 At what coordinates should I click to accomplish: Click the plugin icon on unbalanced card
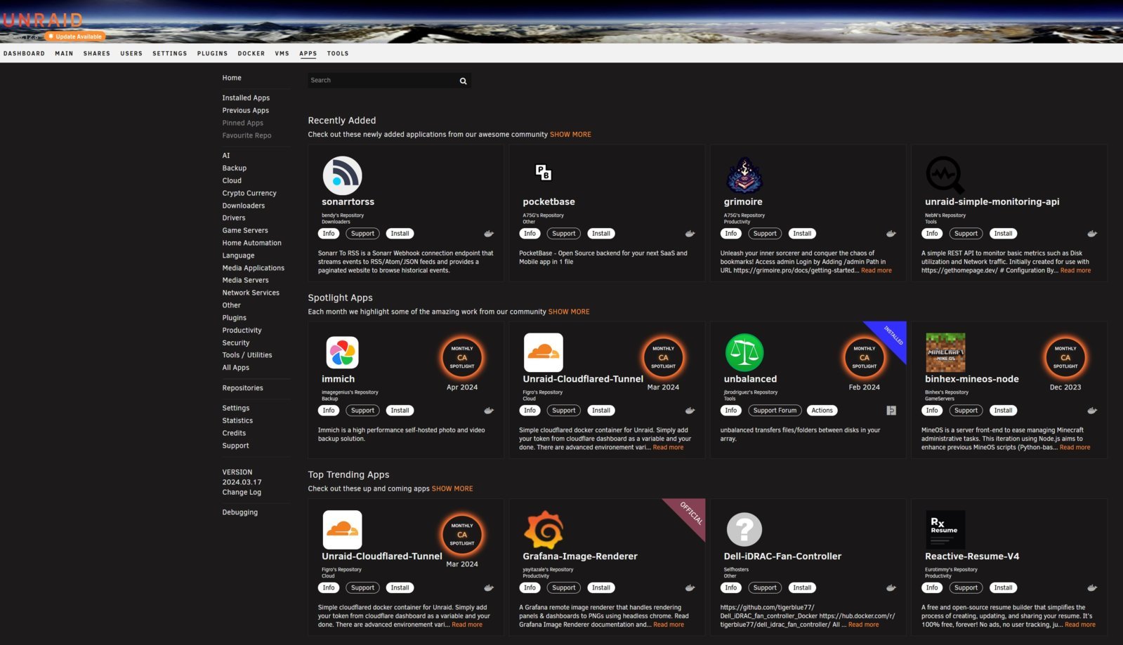click(891, 411)
